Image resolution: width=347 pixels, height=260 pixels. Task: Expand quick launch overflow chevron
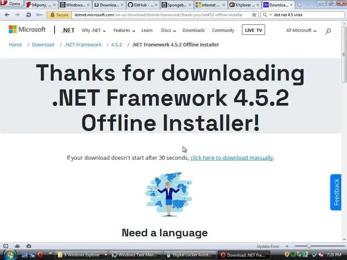click(x=50, y=253)
